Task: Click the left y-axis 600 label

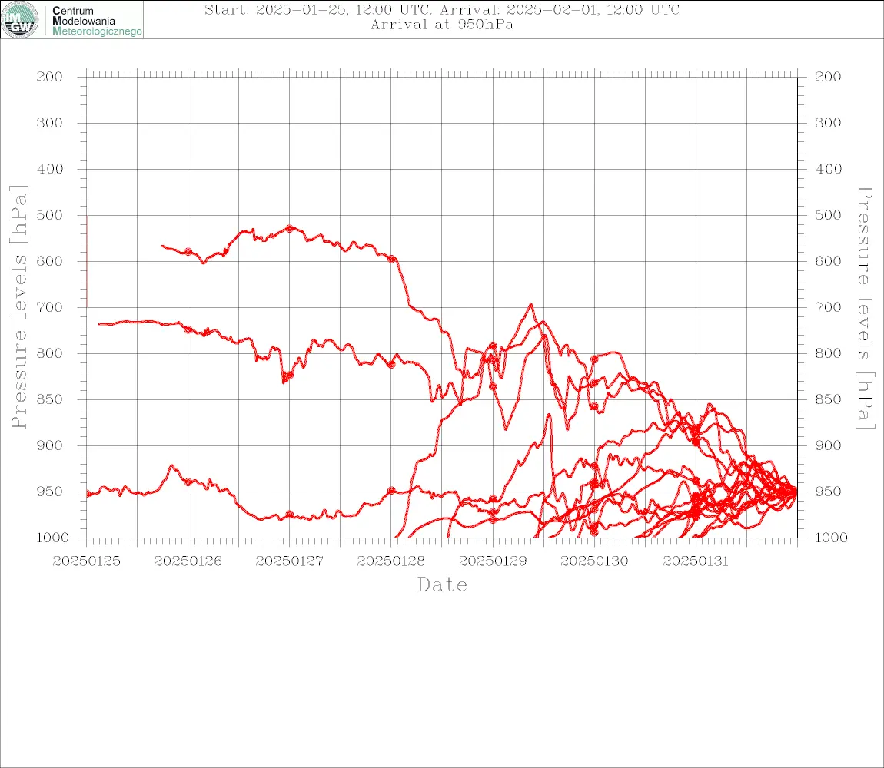Action: [50, 261]
